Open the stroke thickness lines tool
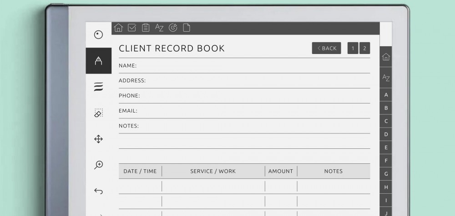This screenshot has height=216, width=455. click(x=98, y=87)
